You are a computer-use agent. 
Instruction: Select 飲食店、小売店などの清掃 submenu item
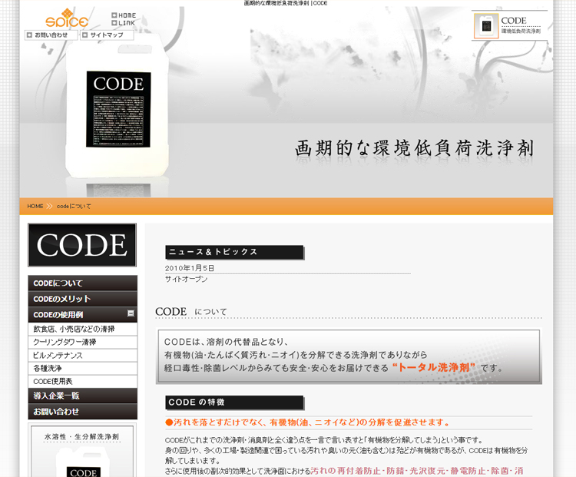(83, 329)
